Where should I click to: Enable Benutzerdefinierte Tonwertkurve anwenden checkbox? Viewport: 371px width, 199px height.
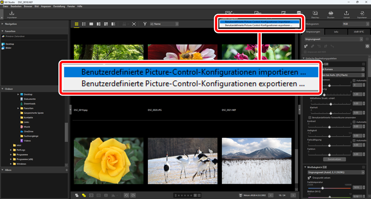(x=311, y=117)
